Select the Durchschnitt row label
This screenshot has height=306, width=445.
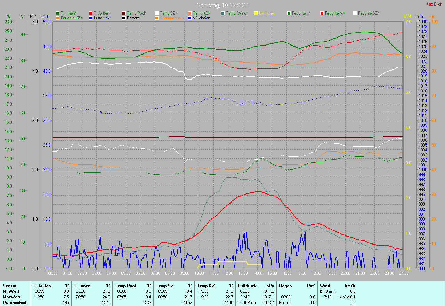click(15, 303)
